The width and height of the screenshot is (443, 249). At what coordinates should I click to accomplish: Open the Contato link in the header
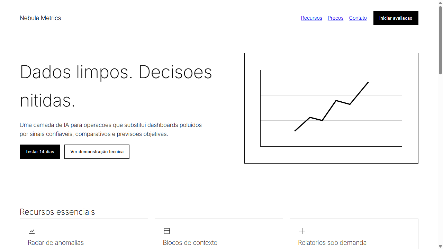358,18
